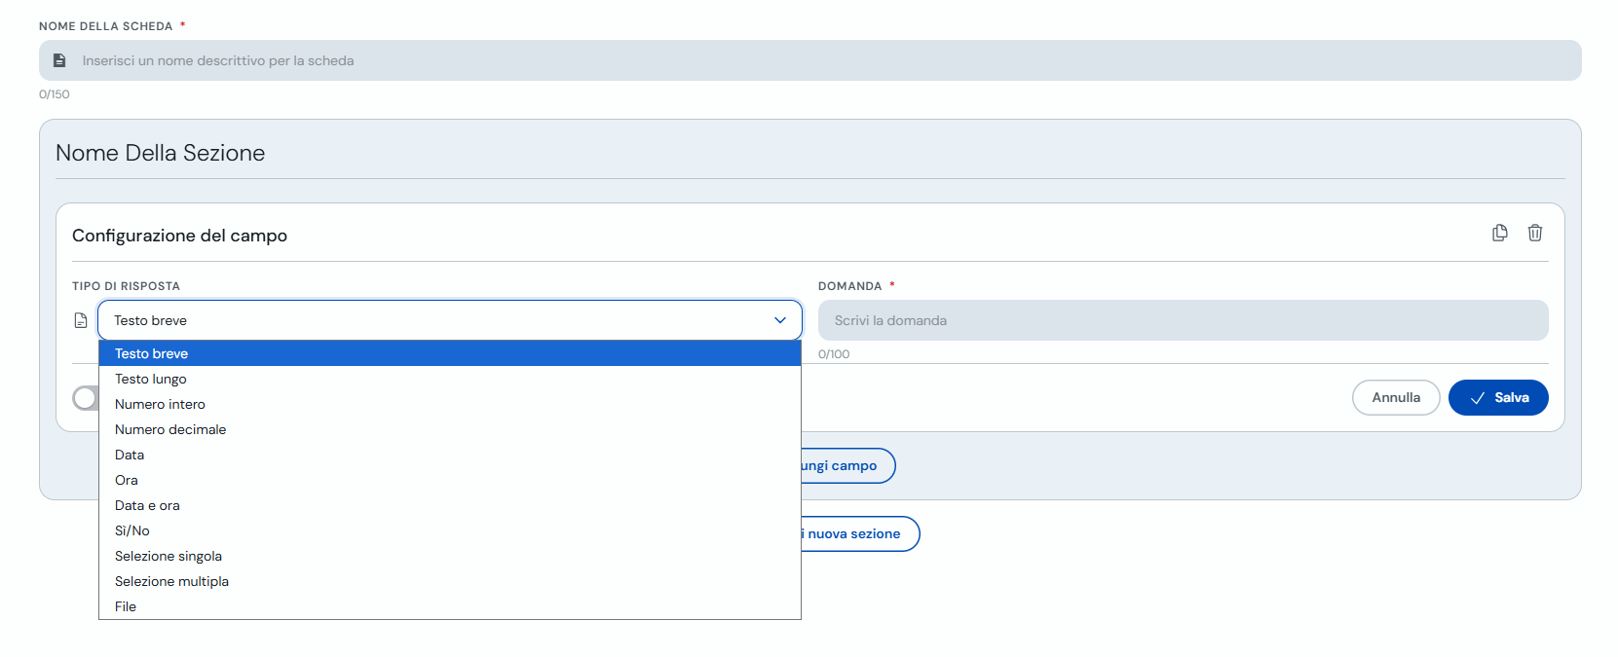
Task: Pick Data e ora option
Action: tap(450, 505)
